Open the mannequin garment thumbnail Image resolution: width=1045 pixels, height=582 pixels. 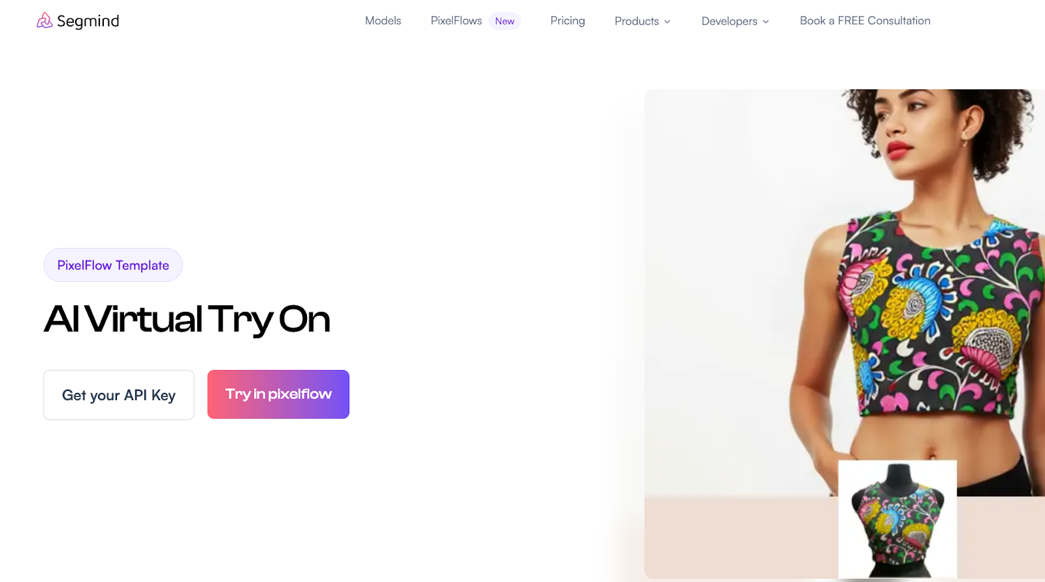click(x=897, y=519)
